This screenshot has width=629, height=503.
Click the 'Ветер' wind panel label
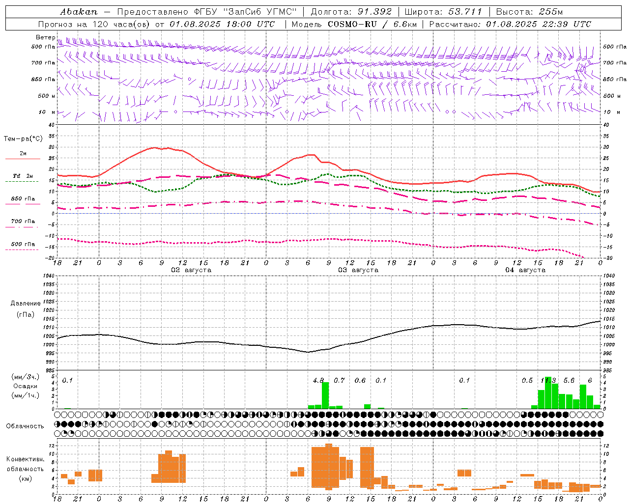[45, 37]
